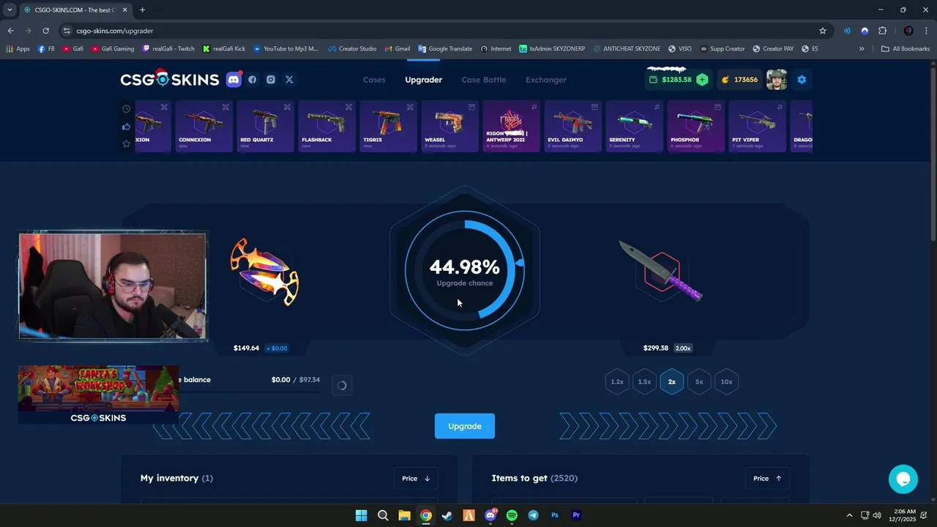Click the Tigris live drop card
The height and width of the screenshot is (527, 937).
click(388, 126)
